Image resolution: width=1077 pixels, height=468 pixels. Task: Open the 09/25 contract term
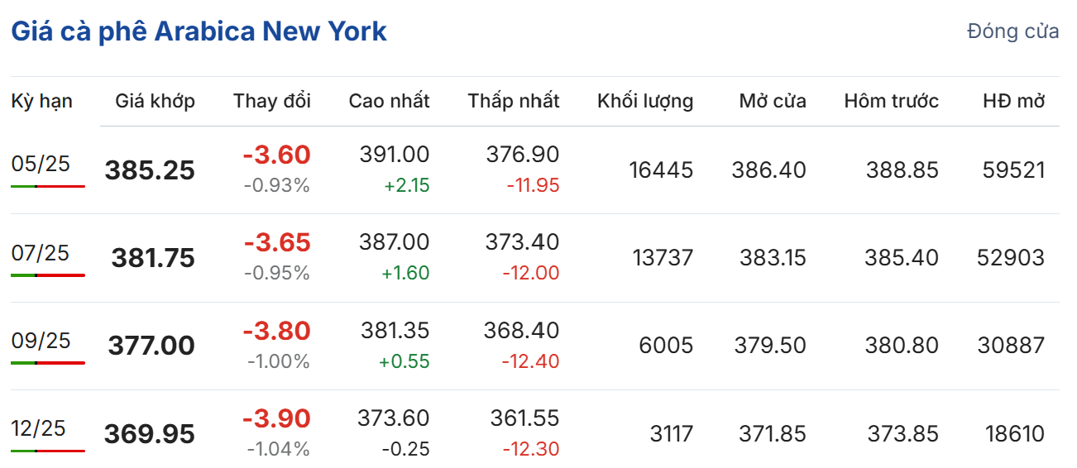(41, 340)
